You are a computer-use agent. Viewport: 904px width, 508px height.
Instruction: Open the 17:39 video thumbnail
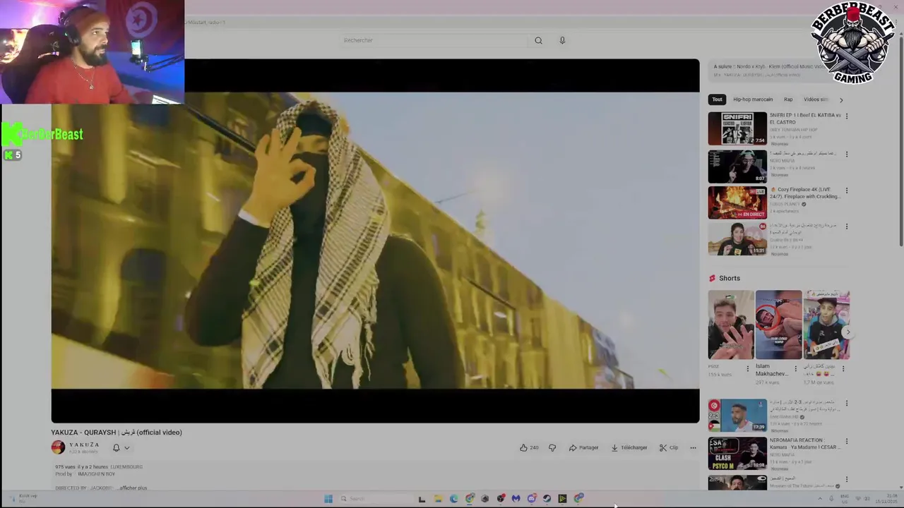click(737, 416)
